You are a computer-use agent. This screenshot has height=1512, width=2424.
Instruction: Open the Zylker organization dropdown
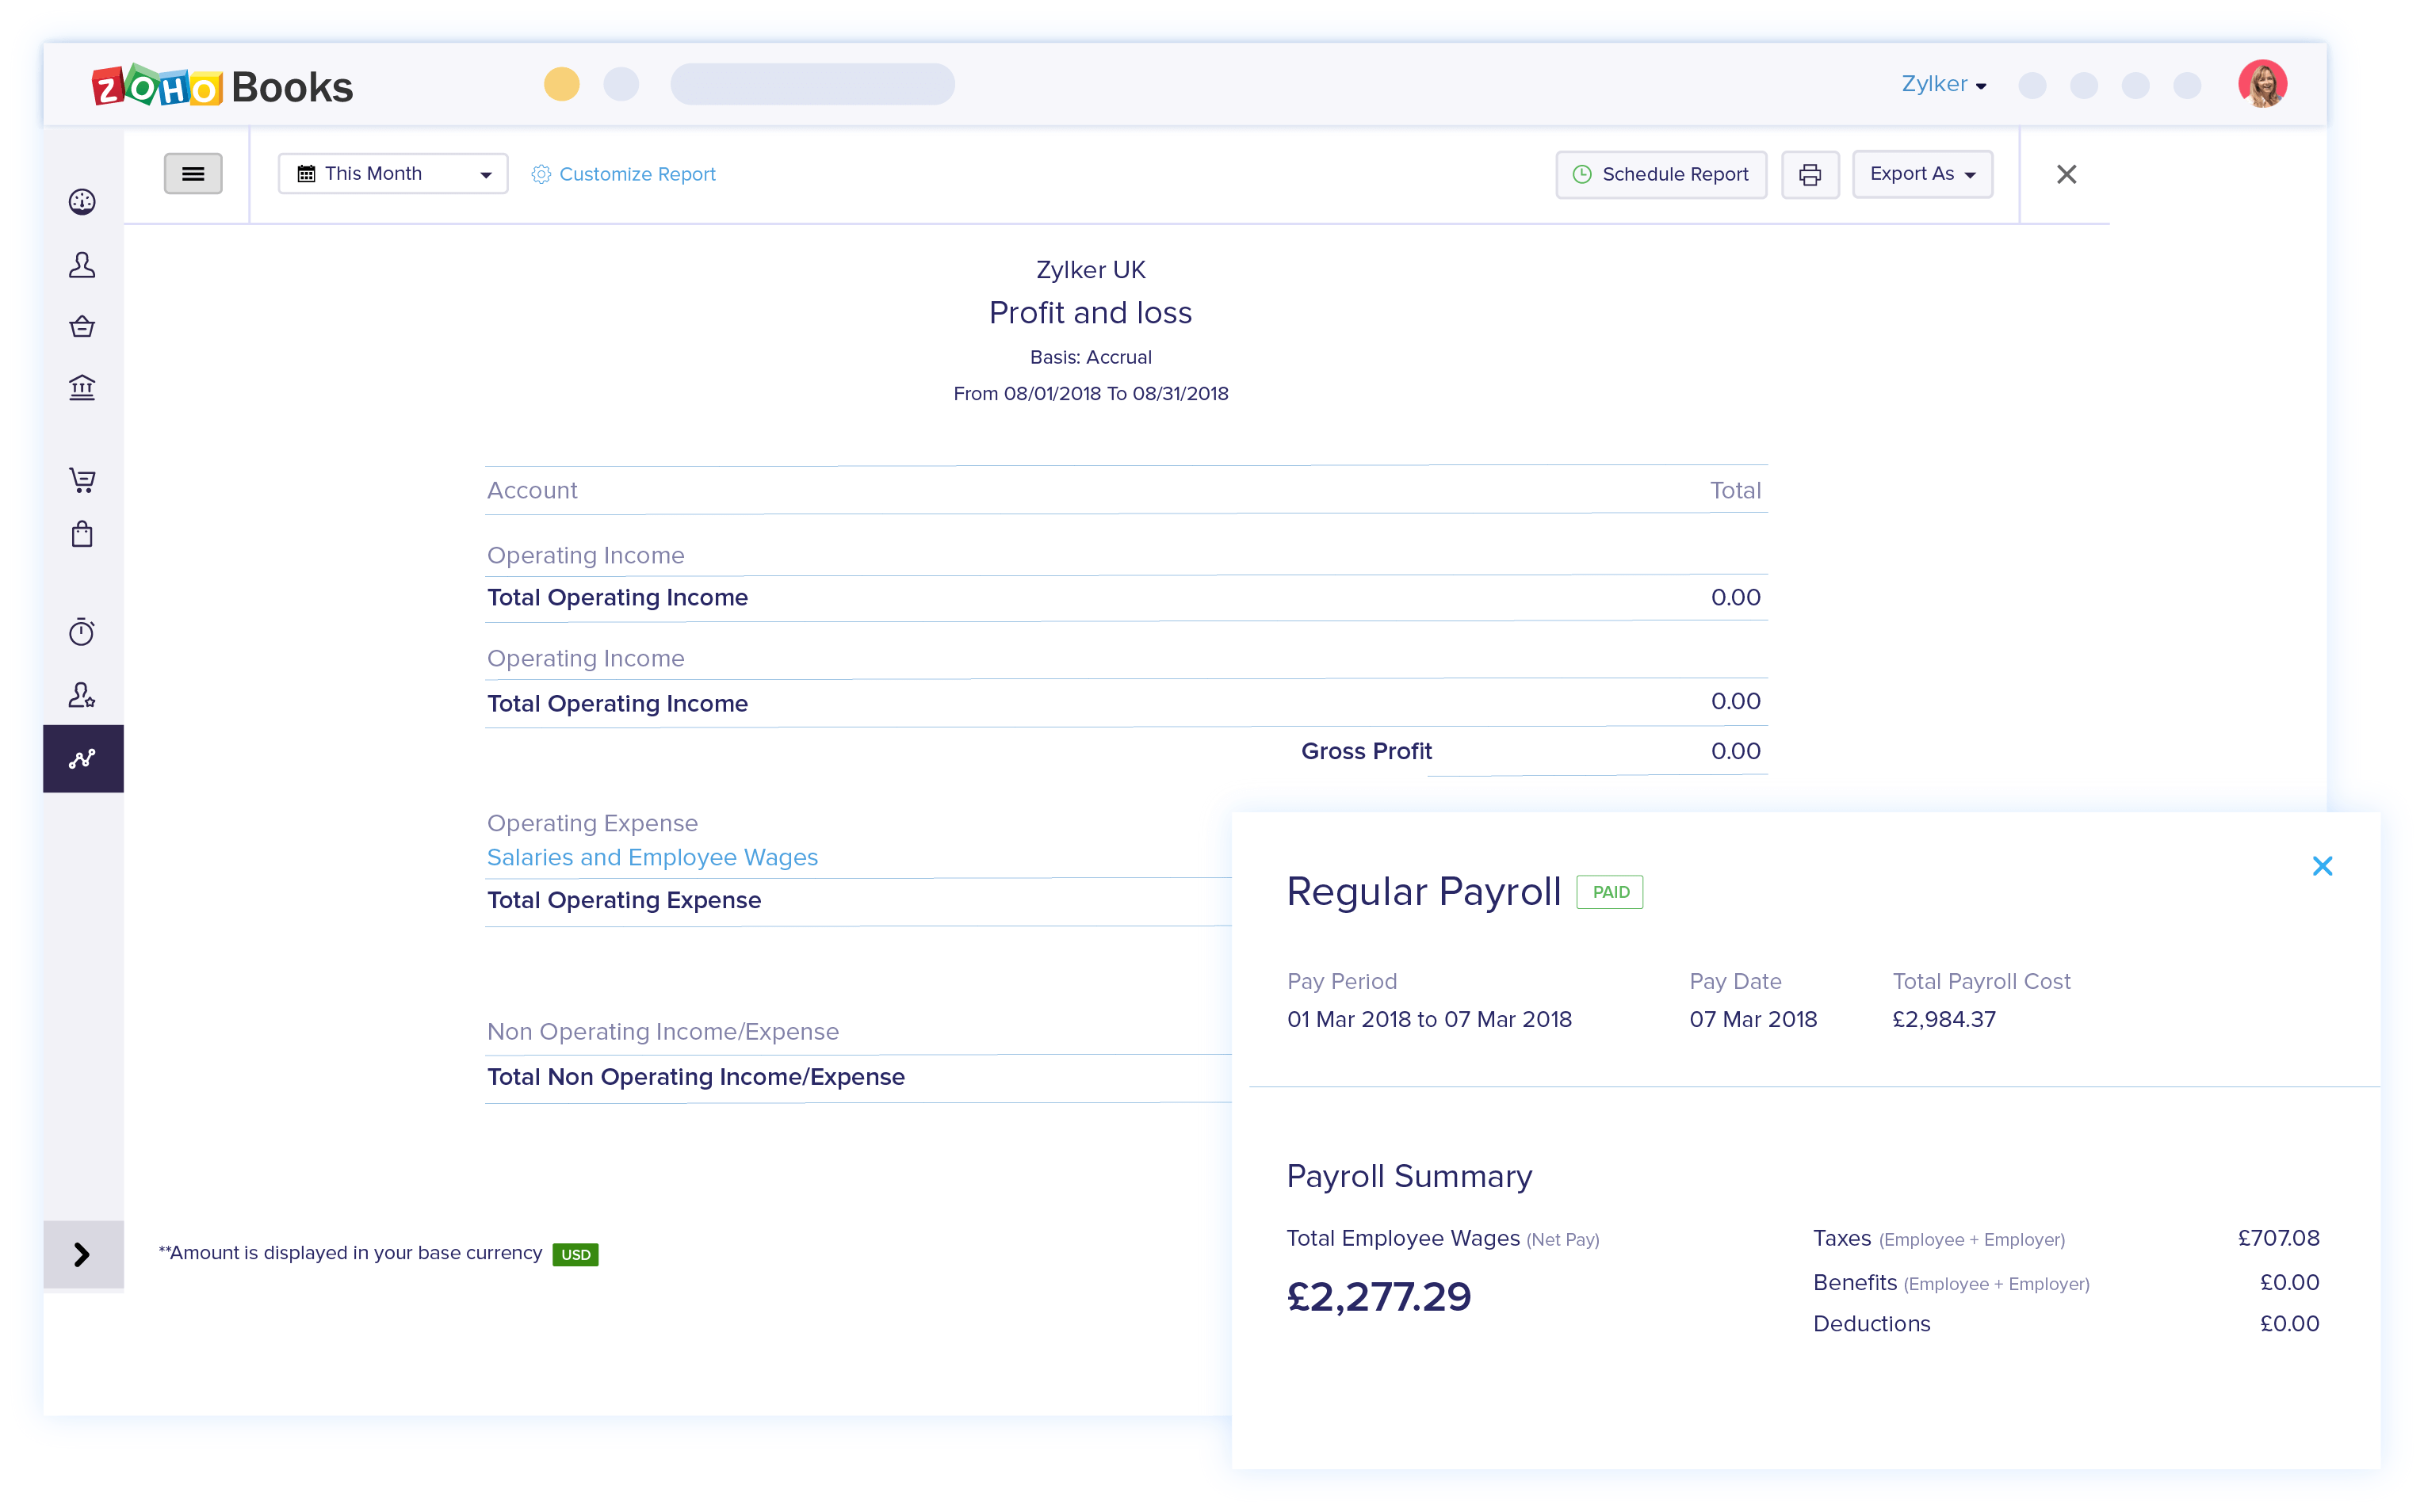(x=1943, y=84)
